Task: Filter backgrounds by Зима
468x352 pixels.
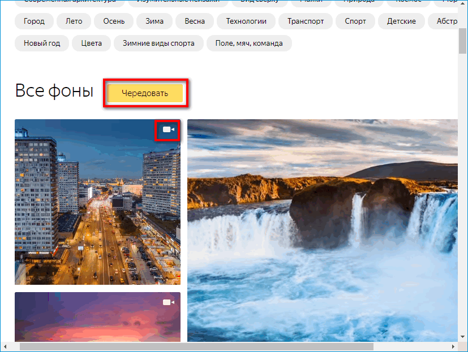Action: [154, 21]
